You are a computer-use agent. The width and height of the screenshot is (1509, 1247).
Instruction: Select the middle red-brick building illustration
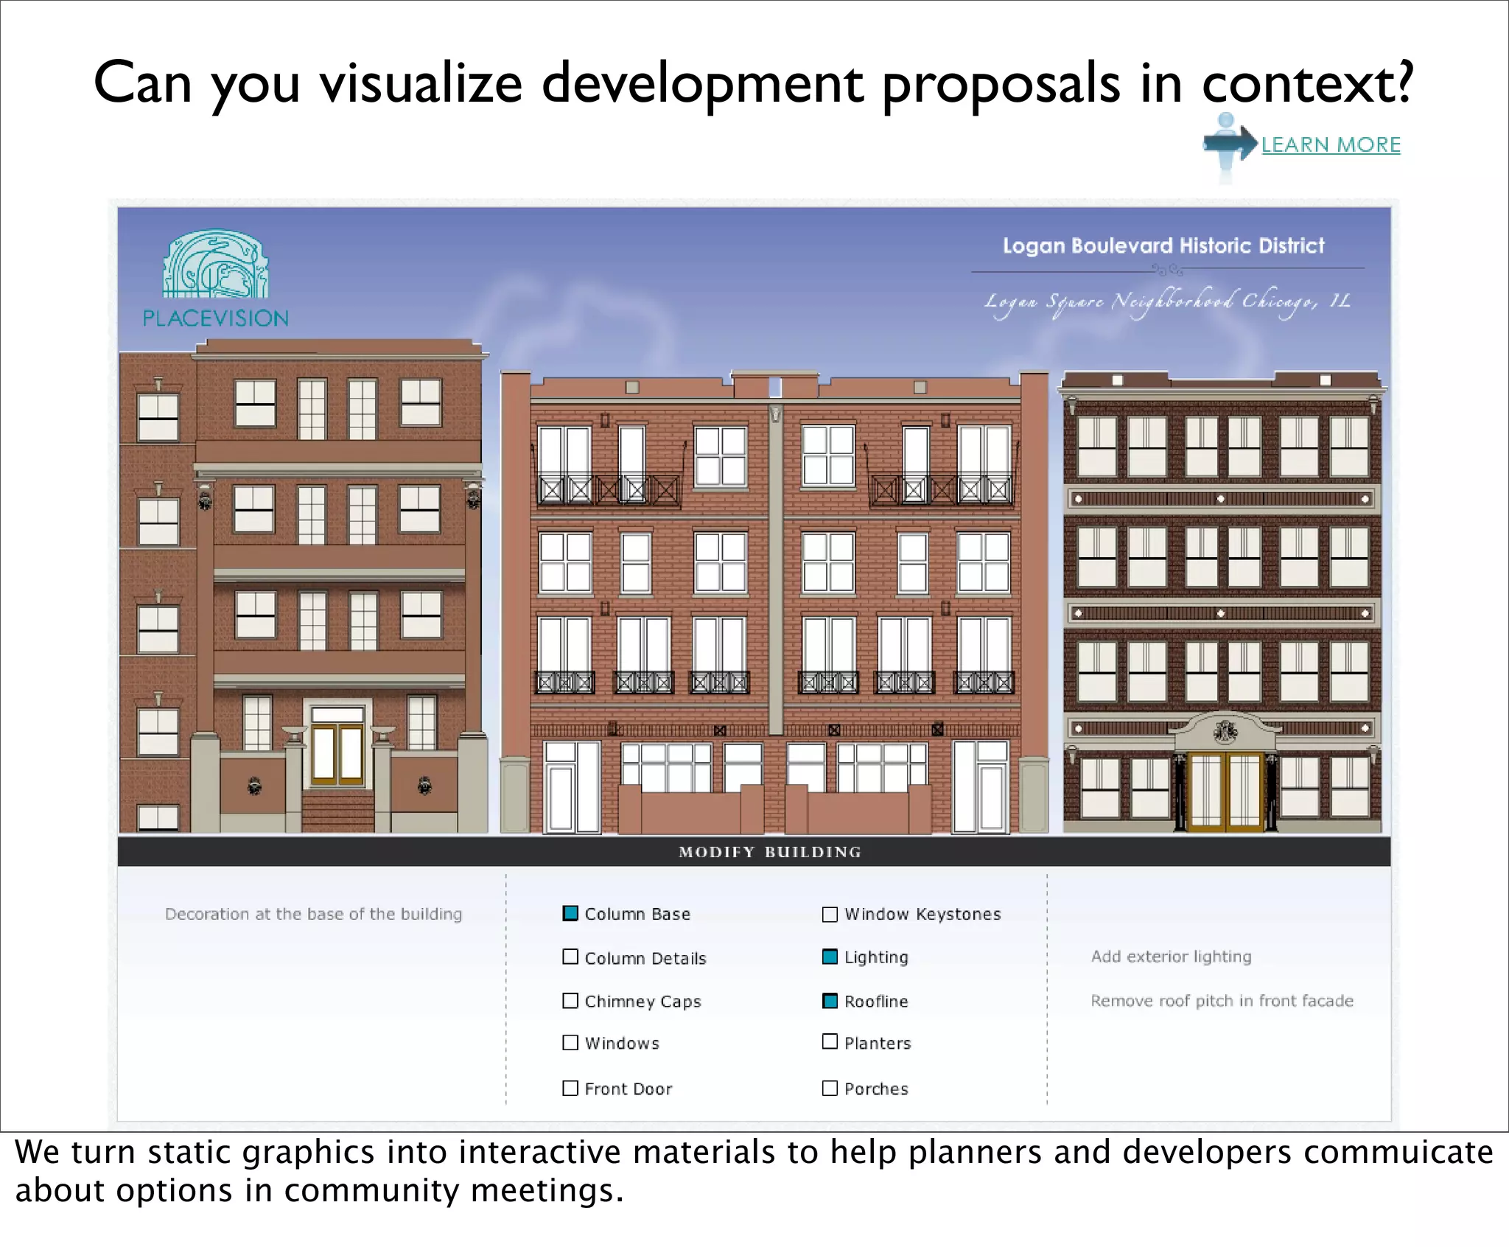[774, 601]
